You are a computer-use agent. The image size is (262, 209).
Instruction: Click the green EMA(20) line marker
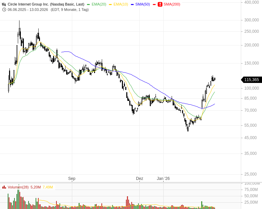click(88, 4)
